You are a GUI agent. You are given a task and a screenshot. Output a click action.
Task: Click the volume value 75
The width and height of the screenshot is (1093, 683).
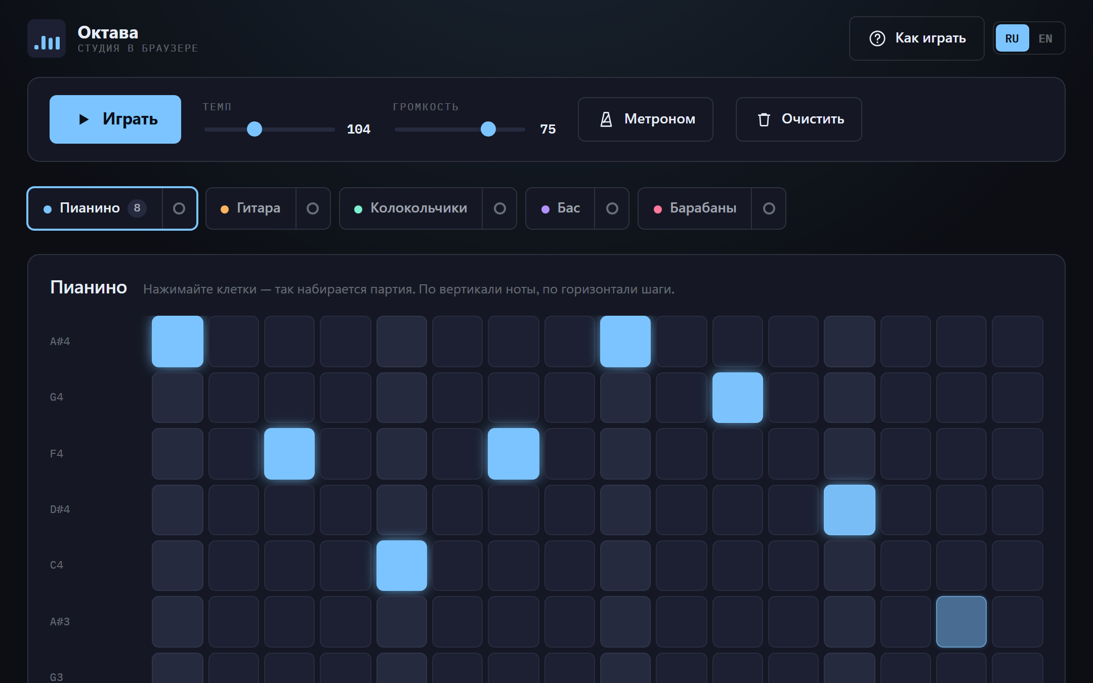[x=548, y=129]
